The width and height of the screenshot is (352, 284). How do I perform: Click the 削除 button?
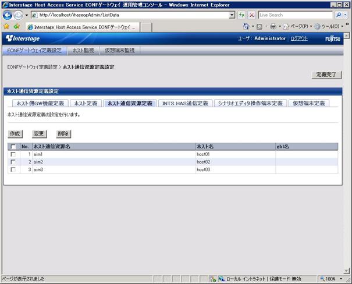point(63,134)
